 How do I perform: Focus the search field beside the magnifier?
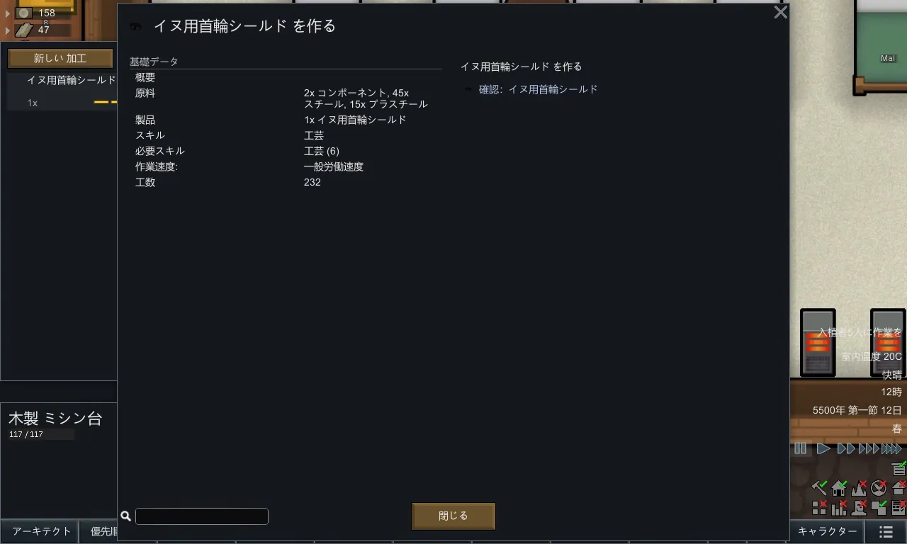(x=202, y=516)
